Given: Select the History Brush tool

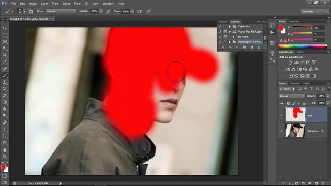Looking at the screenshot, I should pos(5,89).
